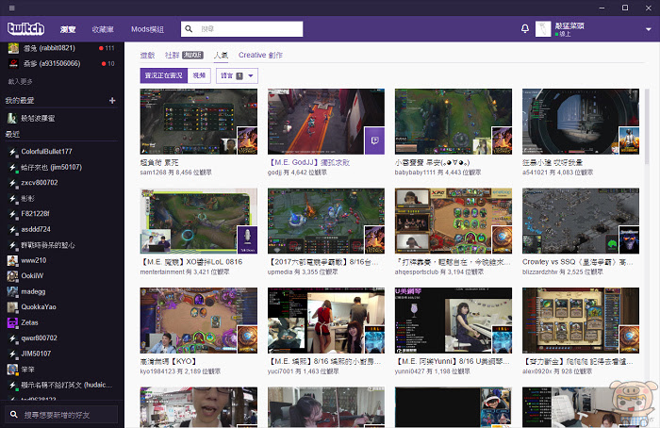Viewport: 660px width, 428px height.
Task: Open the Mods tab in header
Action: coord(147,29)
